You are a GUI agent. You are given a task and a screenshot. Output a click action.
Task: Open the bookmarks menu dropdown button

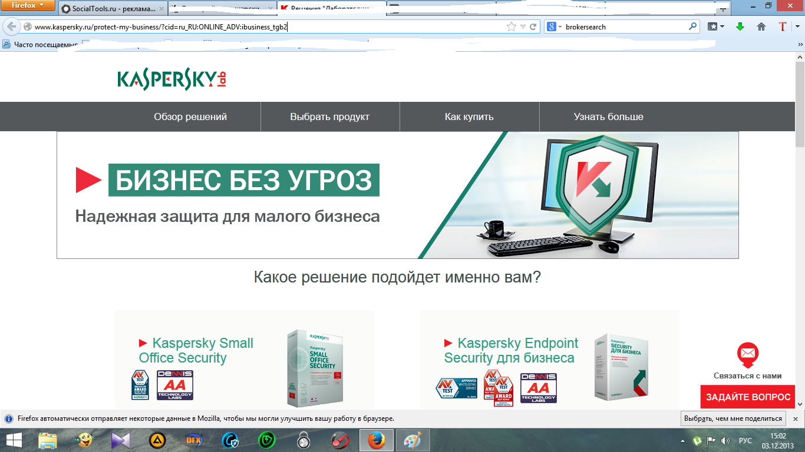[x=715, y=26]
